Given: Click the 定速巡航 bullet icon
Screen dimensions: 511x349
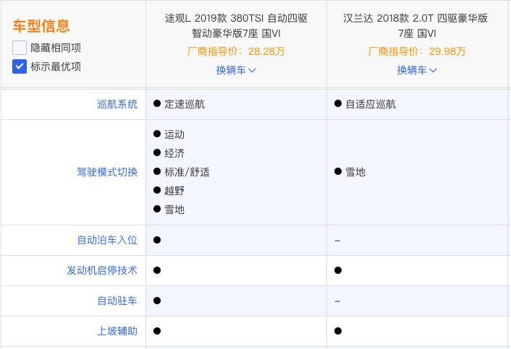Looking at the screenshot, I should (x=157, y=104).
